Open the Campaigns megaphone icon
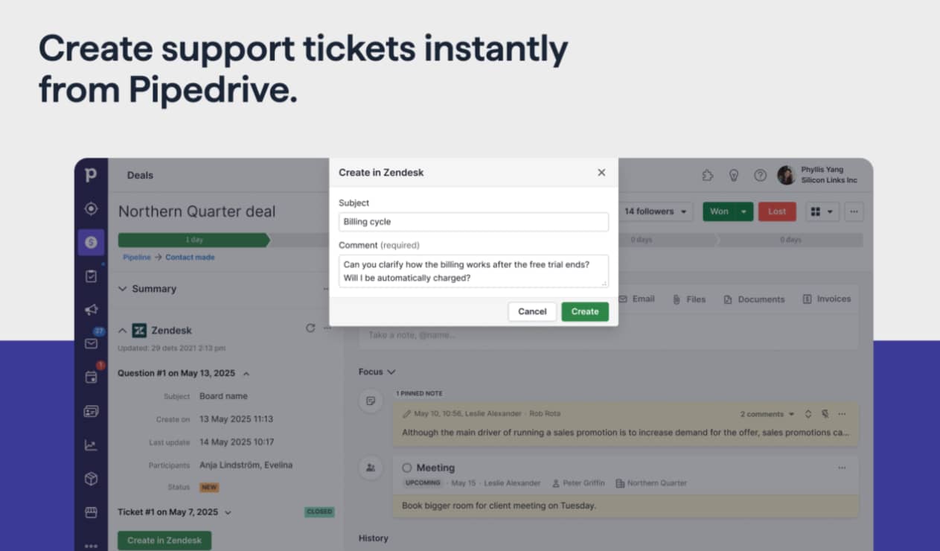Screen dimensions: 940x551 91,310
